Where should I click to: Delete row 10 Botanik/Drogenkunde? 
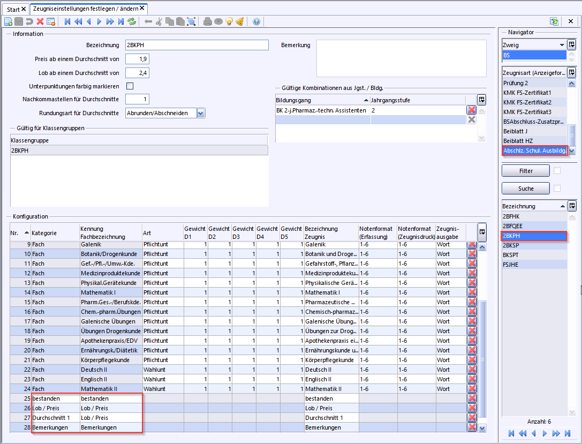tap(472, 254)
